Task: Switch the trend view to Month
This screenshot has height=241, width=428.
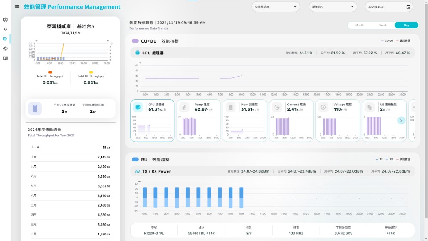Action: (360, 25)
